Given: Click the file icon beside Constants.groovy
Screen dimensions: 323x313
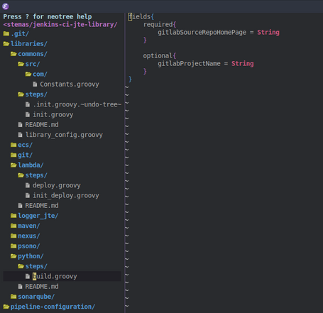Looking at the screenshot, I should 35,84.
